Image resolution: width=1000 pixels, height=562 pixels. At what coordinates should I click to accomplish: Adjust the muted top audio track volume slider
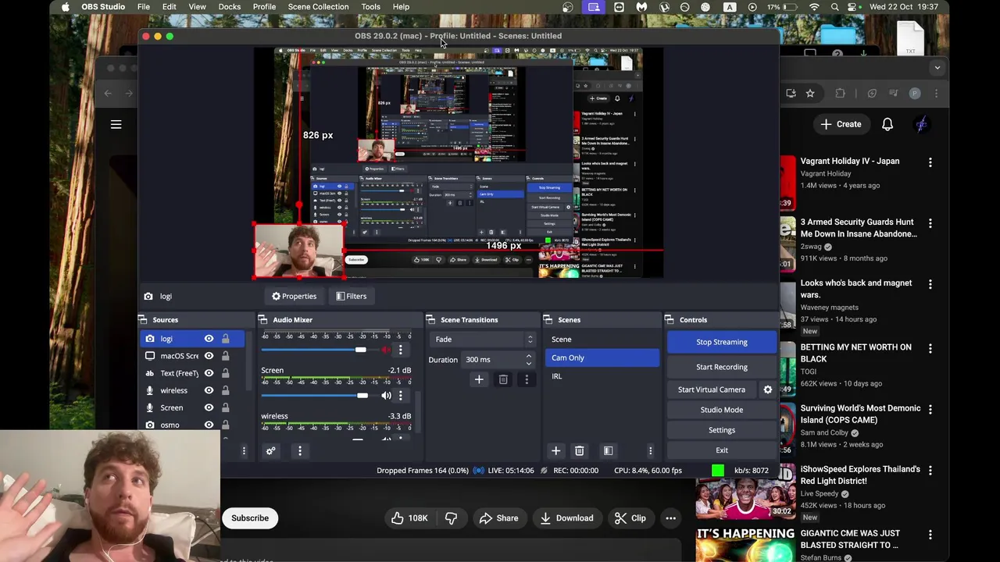(360, 350)
